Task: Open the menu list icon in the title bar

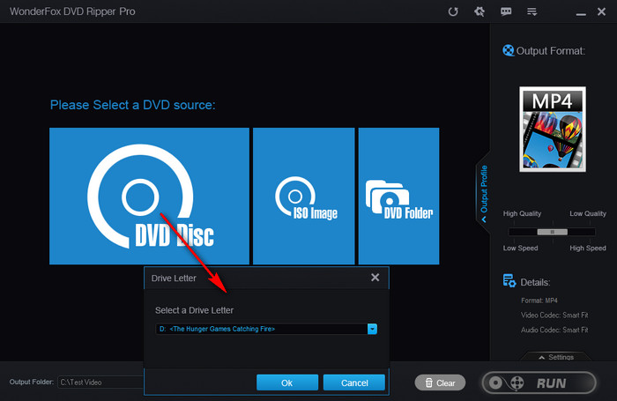Action: (532, 11)
